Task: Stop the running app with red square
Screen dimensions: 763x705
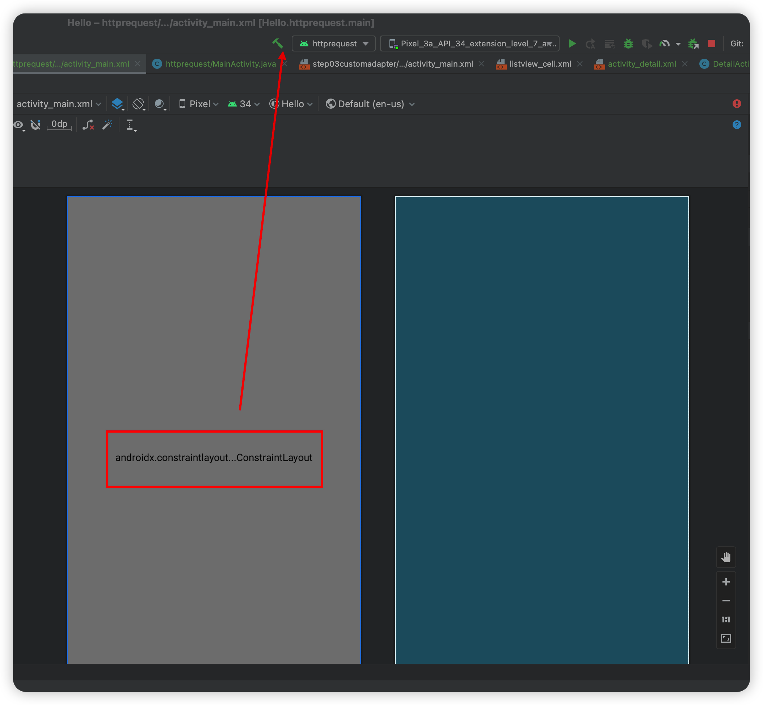Action: (711, 43)
